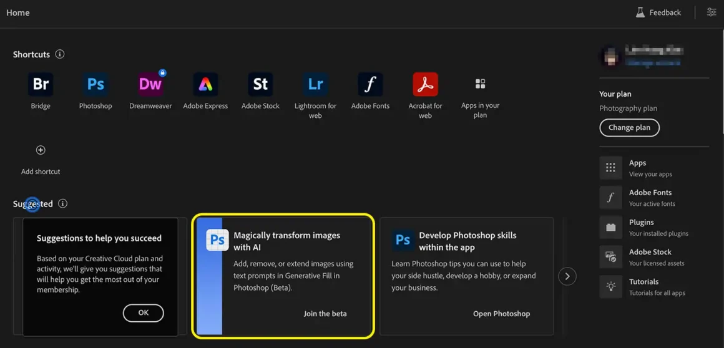Viewport: 724px width, 348px height.
Task: Click Ps icon on Magically transform images card
Action: (217, 240)
